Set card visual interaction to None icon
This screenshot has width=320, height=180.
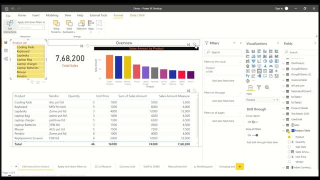click(x=87, y=46)
